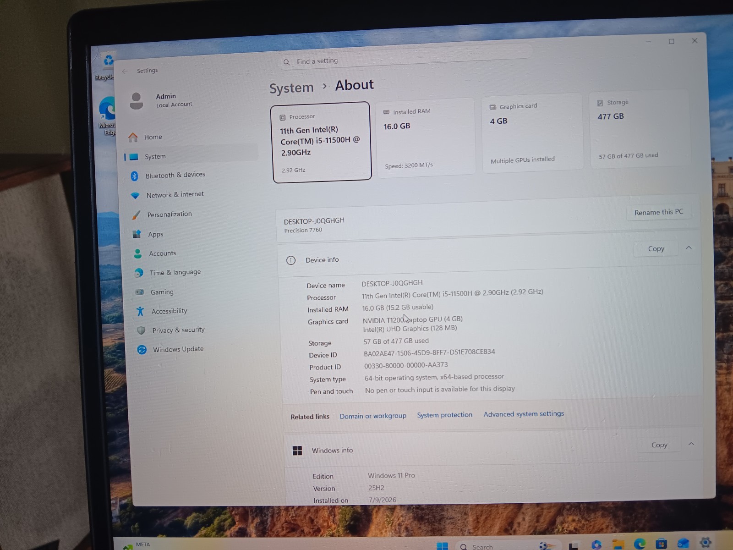
Task: Click the Precision 7760 model text
Action: point(303,231)
